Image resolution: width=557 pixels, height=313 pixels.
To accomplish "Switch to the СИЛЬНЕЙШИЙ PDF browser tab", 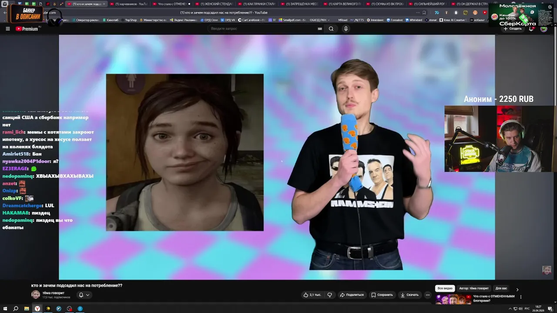I will click(x=427, y=4).
